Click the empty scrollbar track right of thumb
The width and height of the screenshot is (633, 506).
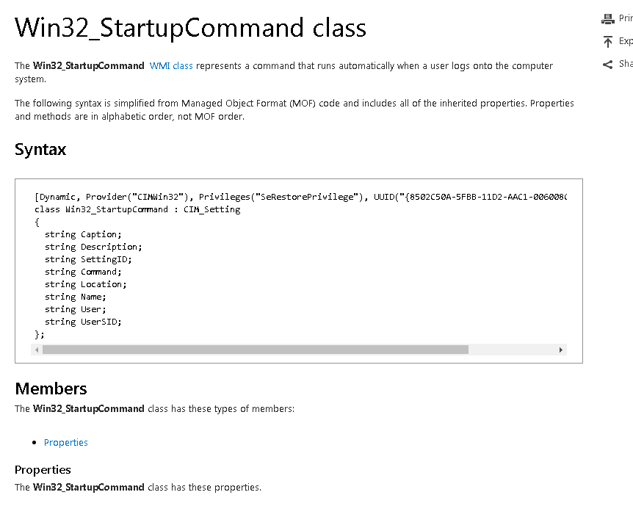tap(512, 350)
